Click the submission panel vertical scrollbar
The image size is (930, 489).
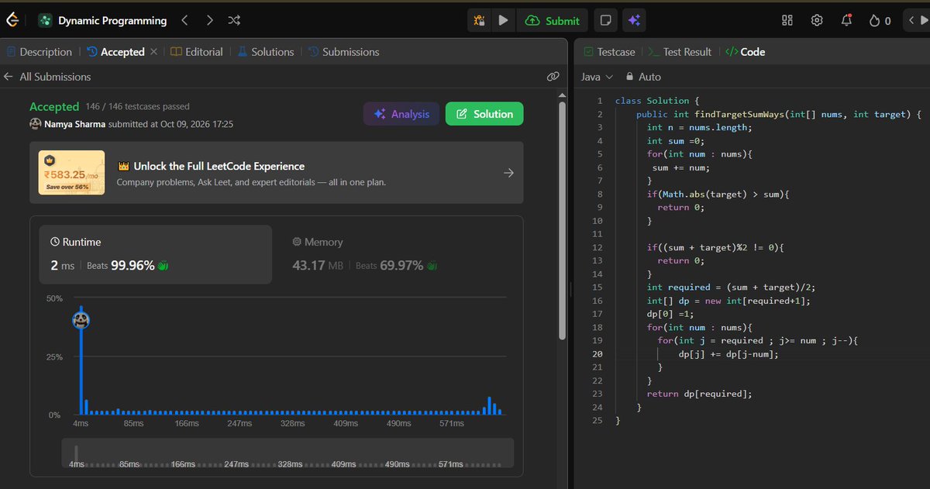(563, 221)
